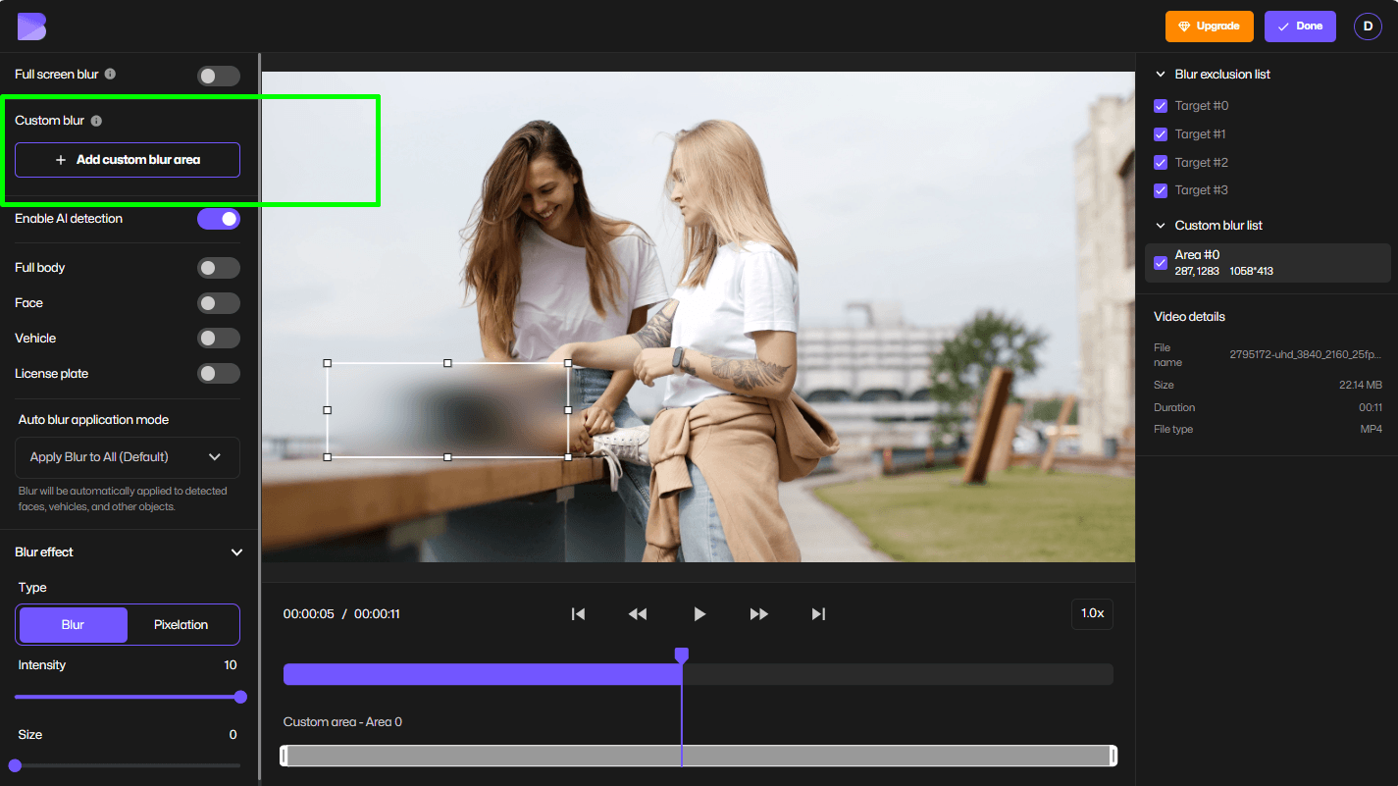The image size is (1398, 786).
Task: Click the orange Upgrade button
Action: [1209, 26]
